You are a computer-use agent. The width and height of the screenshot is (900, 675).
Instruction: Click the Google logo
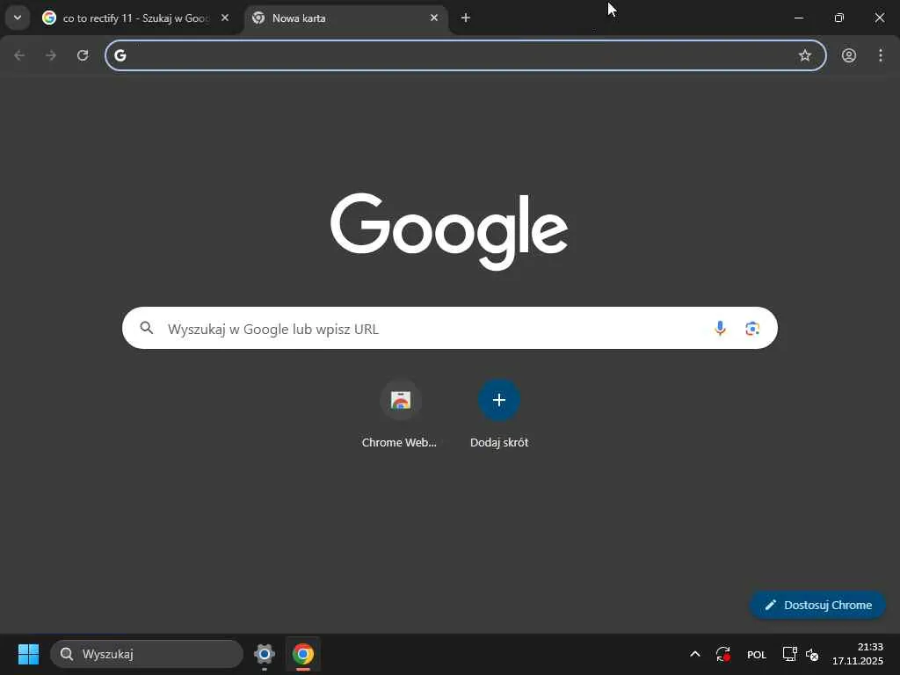[x=449, y=231]
